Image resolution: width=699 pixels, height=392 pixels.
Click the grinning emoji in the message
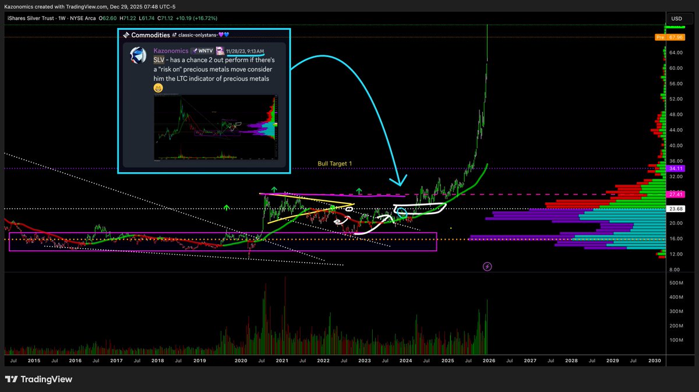point(158,89)
